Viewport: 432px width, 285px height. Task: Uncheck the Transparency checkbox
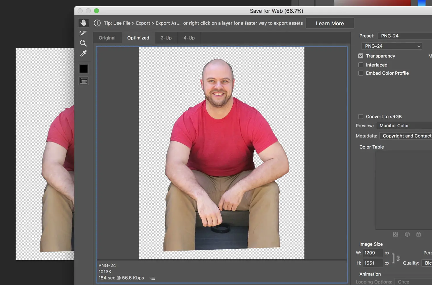361,56
